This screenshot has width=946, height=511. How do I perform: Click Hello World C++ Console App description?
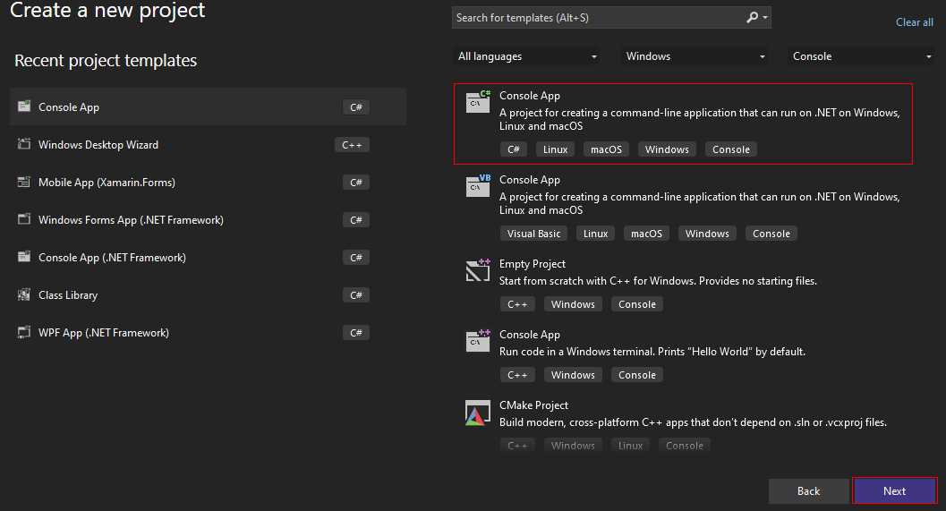tap(652, 351)
